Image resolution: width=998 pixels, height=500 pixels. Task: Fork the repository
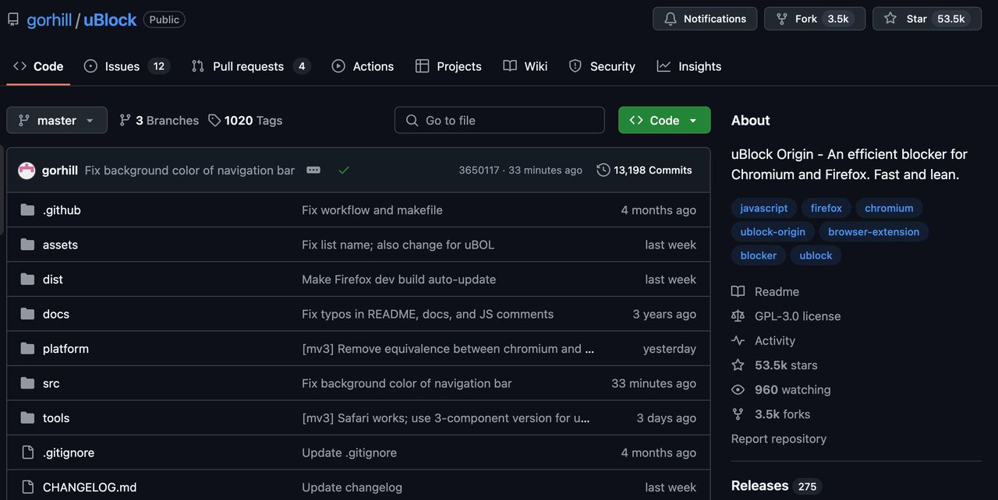[x=803, y=18]
